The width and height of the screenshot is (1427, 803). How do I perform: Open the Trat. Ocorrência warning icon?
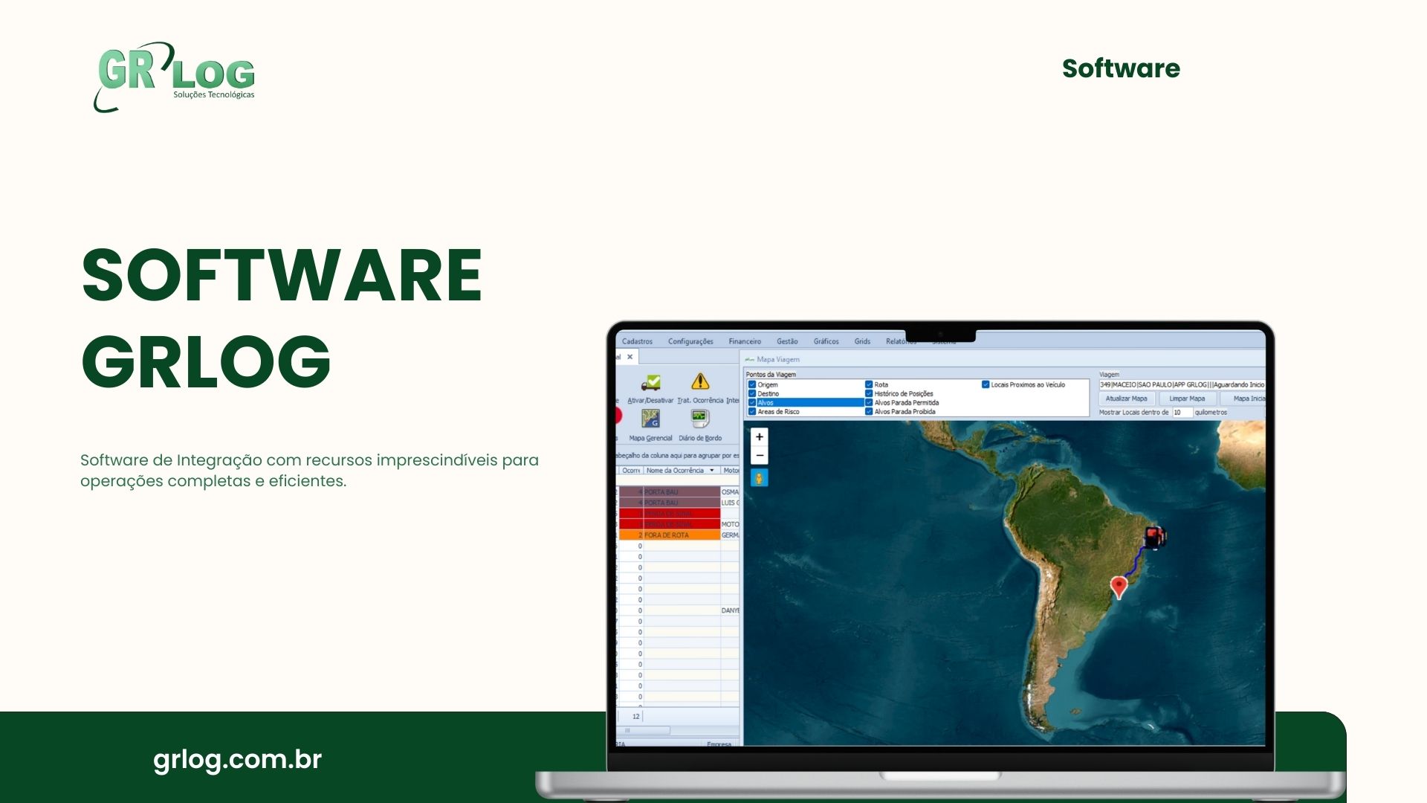pyautogui.click(x=700, y=381)
